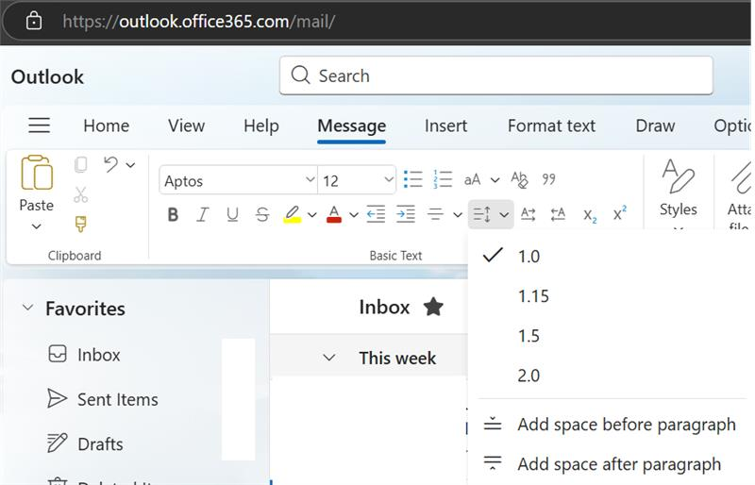Click the Copy icon in Clipboard group
755x485 pixels.
81,165
